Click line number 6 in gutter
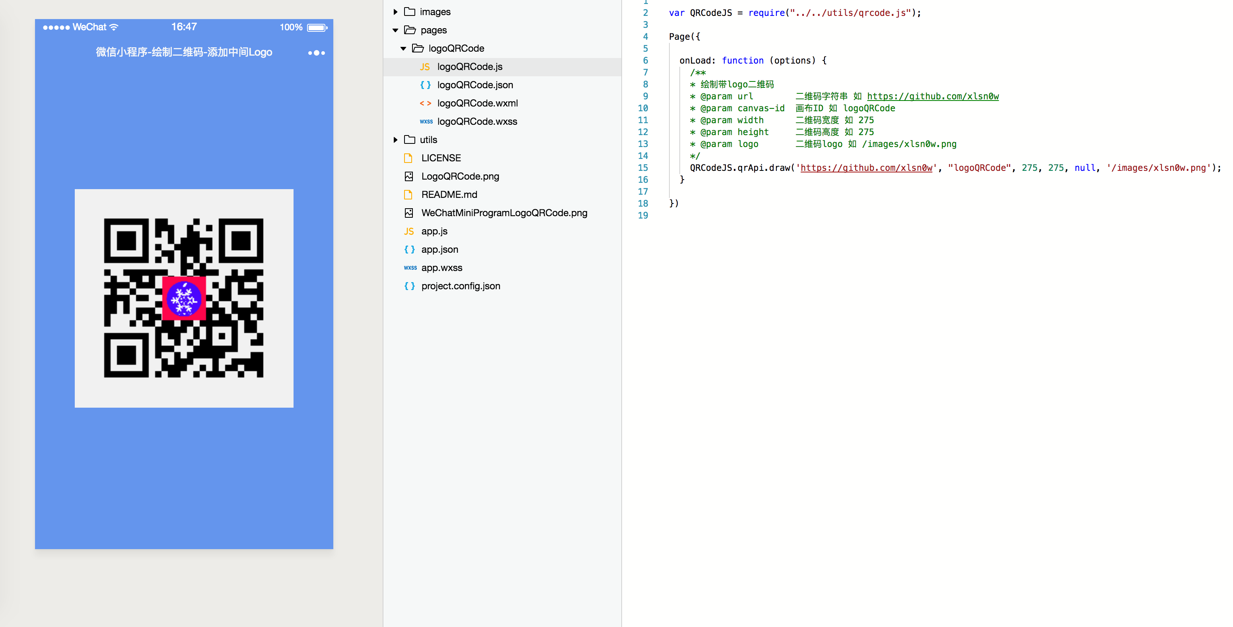 coord(645,60)
